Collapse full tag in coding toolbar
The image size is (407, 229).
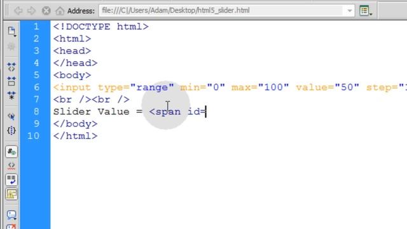click(11, 67)
